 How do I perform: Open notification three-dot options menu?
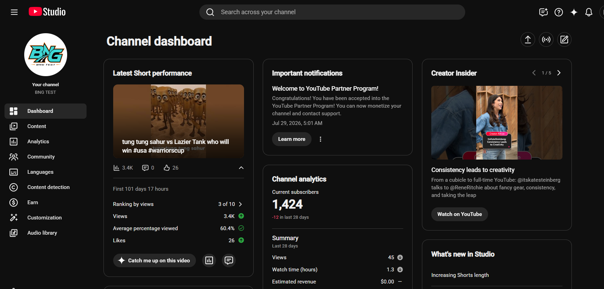click(321, 139)
